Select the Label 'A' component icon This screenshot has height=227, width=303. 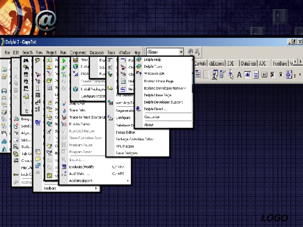tap(239, 75)
